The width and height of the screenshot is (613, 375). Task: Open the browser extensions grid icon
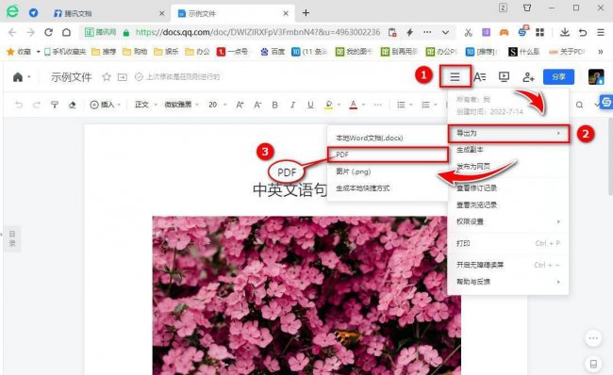pyautogui.click(x=539, y=32)
